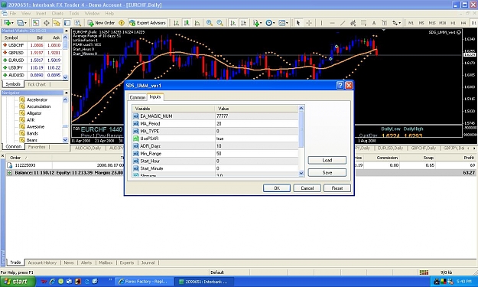Select the text 'A' tool
This screenshot has height=287, width=478.
click(x=374, y=23)
